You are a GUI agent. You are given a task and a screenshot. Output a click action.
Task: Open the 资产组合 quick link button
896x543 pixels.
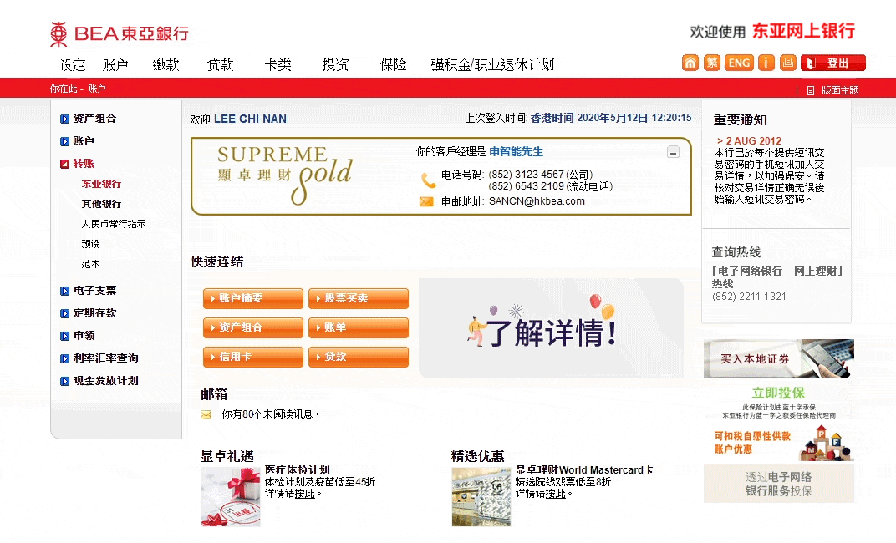pos(253,327)
